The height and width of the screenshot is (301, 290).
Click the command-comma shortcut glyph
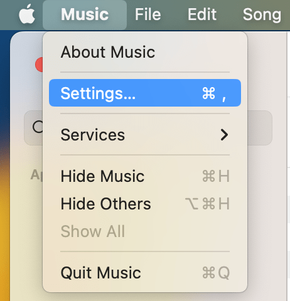click(x=214, y=93)
